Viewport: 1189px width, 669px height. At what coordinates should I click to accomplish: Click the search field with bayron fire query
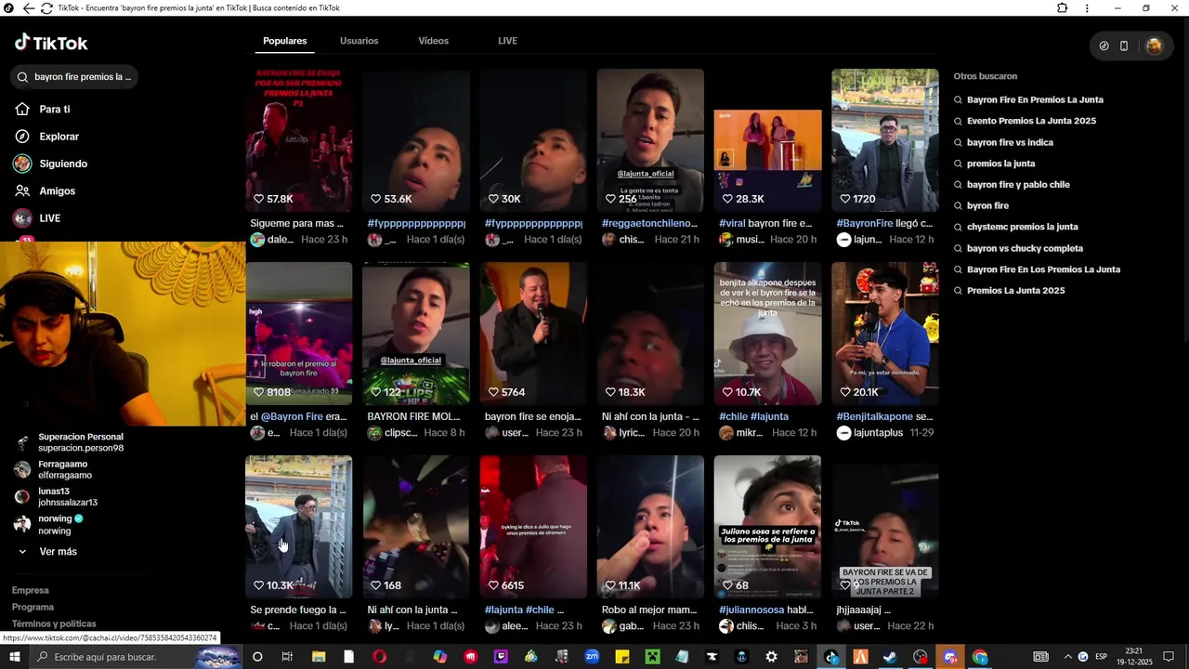[x=75, y=77]
